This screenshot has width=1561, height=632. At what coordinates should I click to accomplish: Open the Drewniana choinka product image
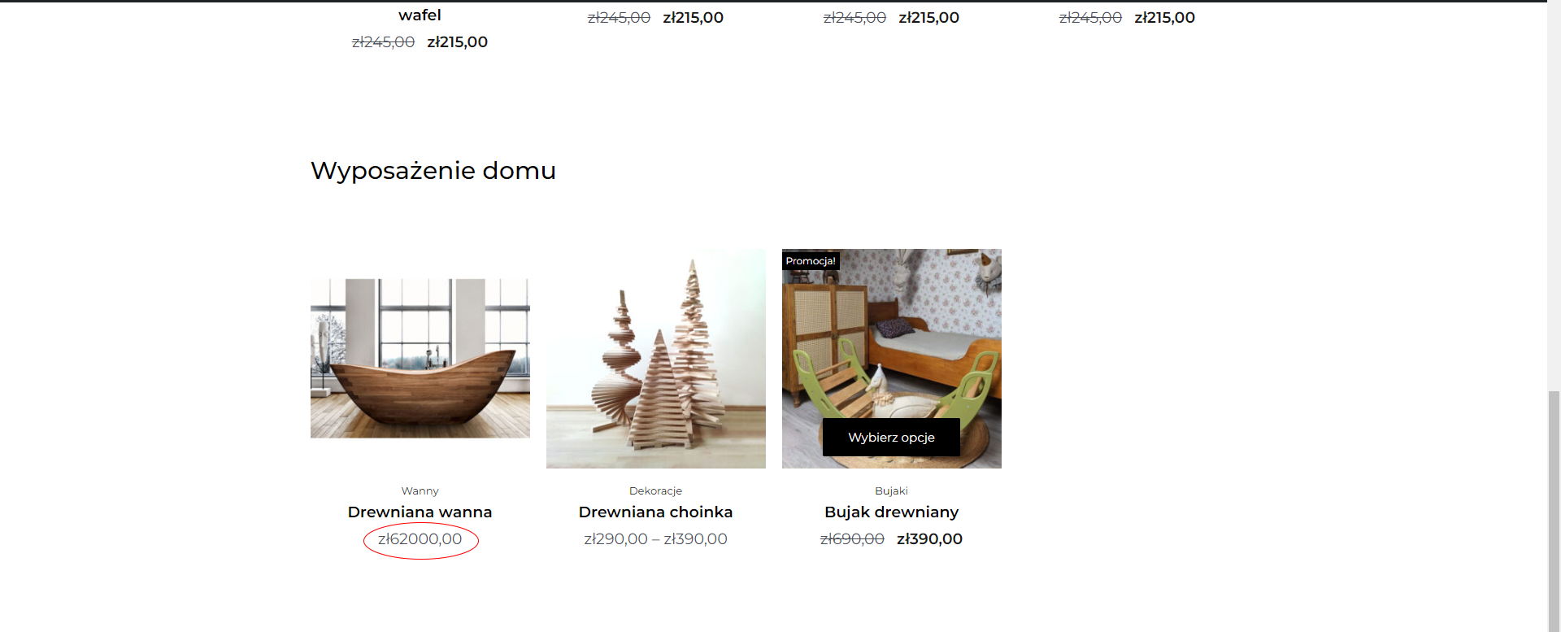point(655,359)
